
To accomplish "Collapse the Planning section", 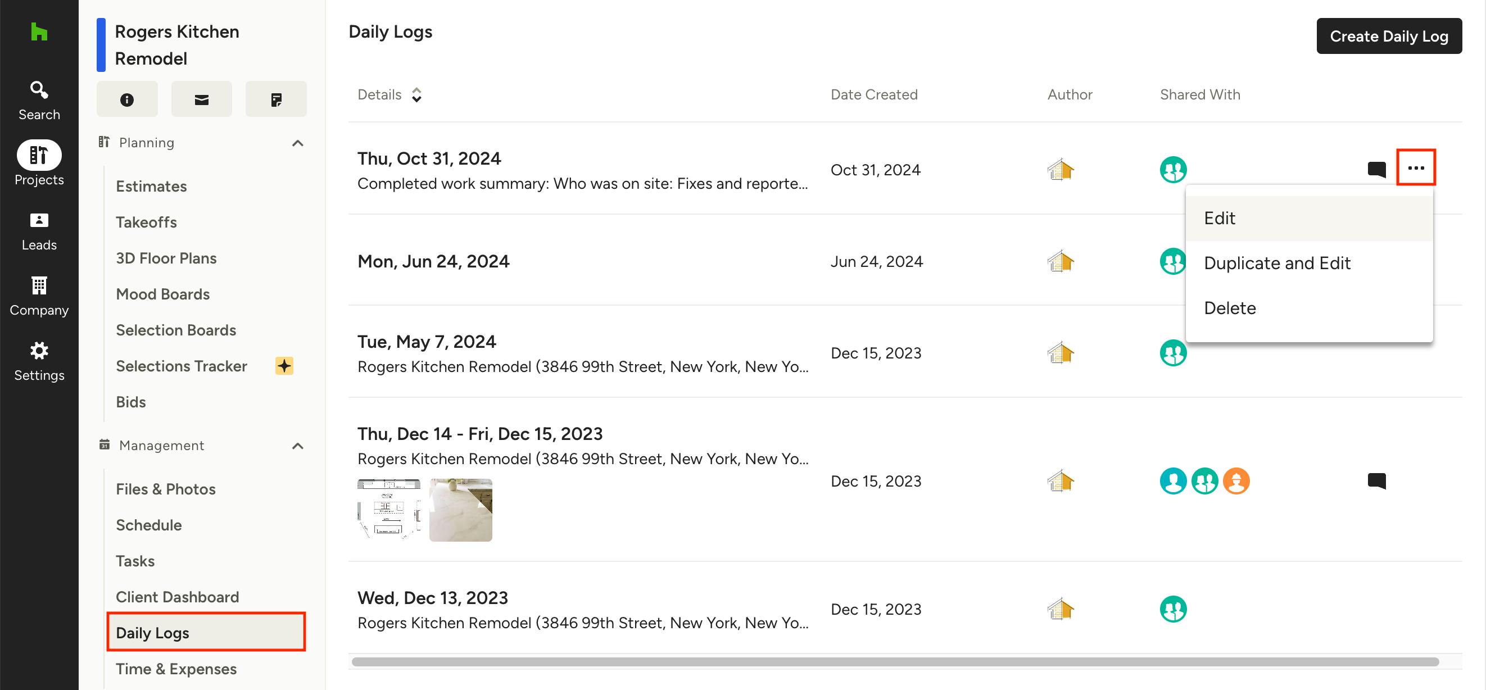I will (x=298, y=143).
